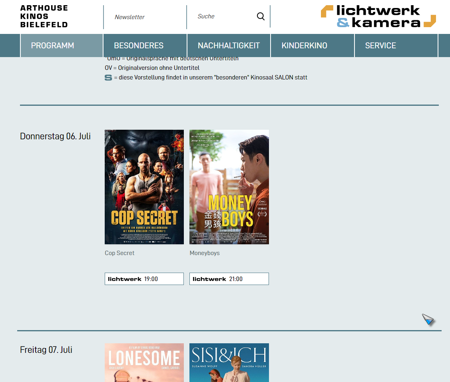Click the Freitag 07. Juli heading

pos(46,350)
